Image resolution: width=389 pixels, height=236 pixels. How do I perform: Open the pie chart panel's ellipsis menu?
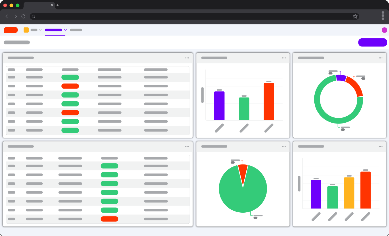pos(284,146)
